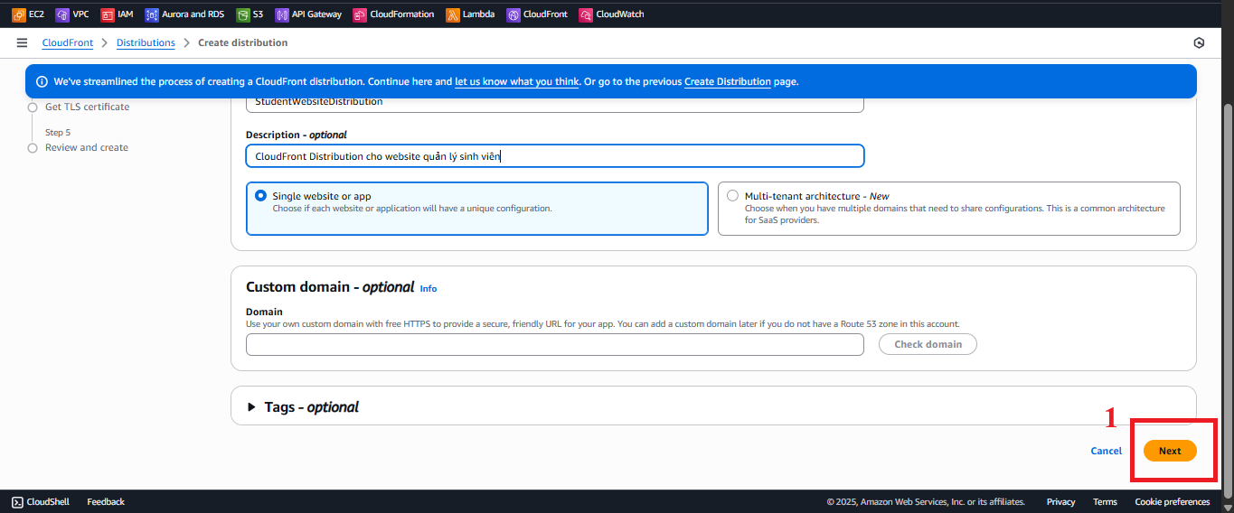Click the hexagon settings icon at top right
Viewport: 1234px width, 513px height.
pos(1199,42)
